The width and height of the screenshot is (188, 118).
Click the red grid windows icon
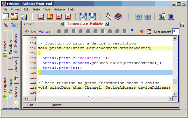149,31
